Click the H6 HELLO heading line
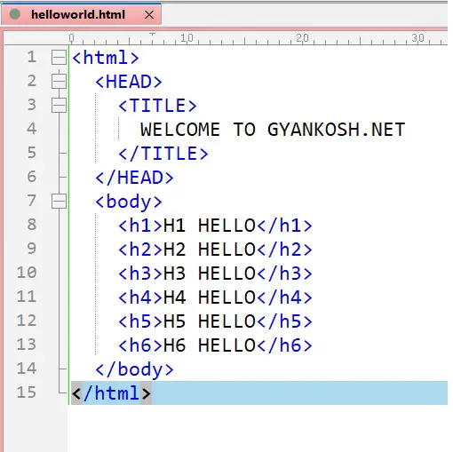 click(215, 345)
